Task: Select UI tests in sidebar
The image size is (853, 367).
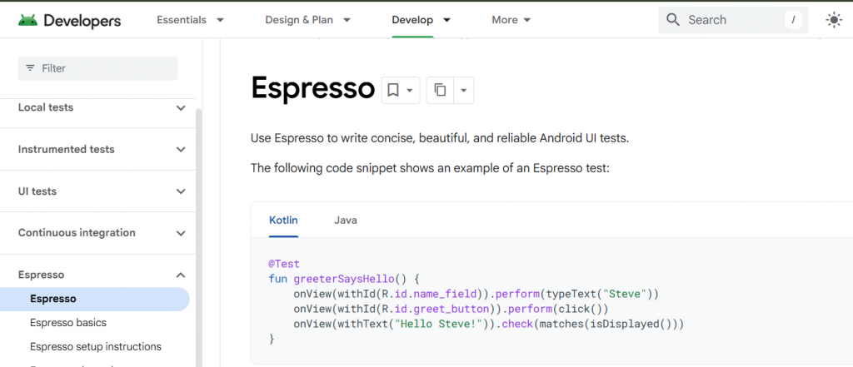Action: coord(37,191)
